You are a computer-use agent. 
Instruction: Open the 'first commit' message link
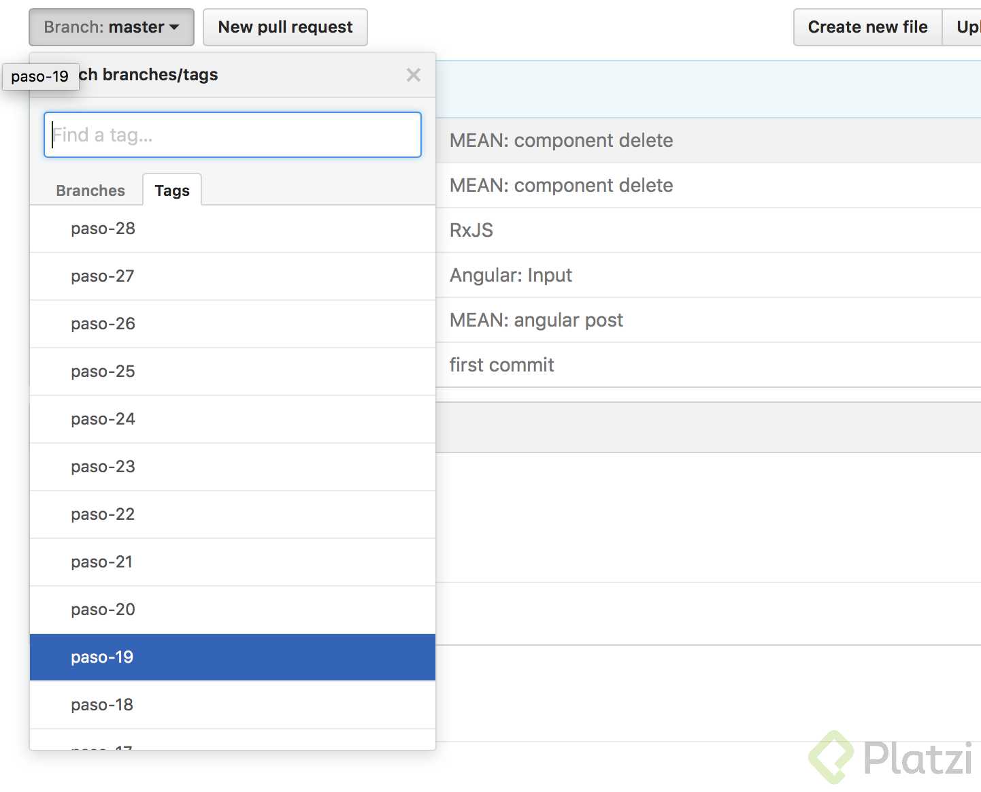pos(502,365)
